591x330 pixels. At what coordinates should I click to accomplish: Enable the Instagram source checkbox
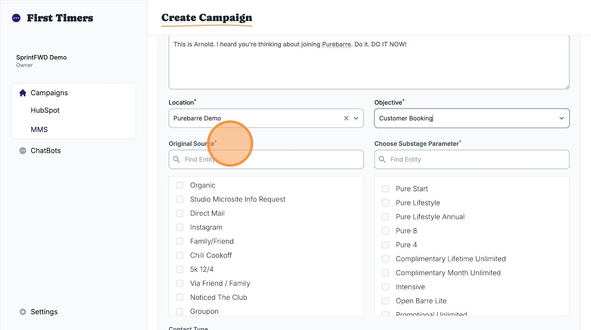180,227
